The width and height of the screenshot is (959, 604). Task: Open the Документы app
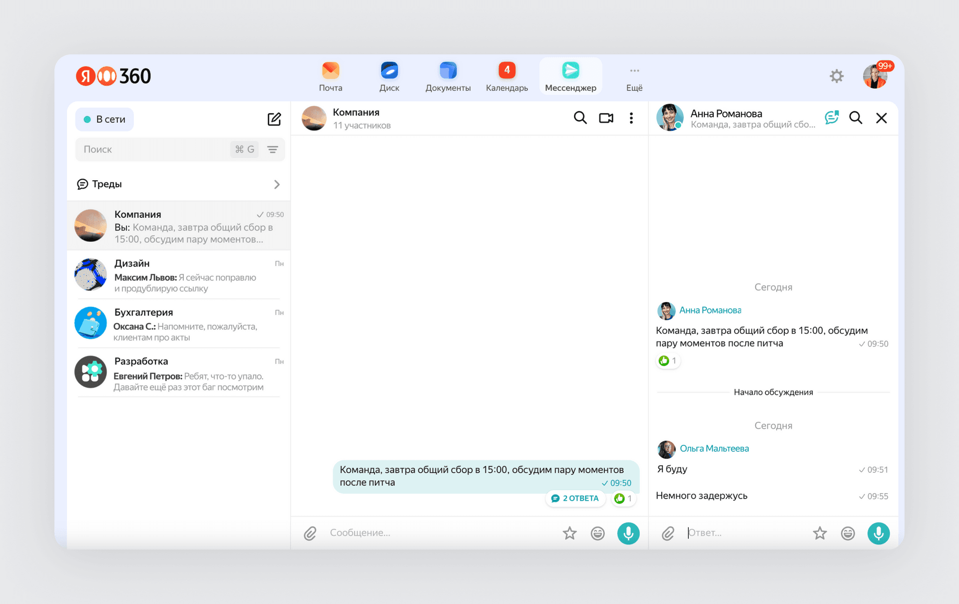(x=448, y=77)
